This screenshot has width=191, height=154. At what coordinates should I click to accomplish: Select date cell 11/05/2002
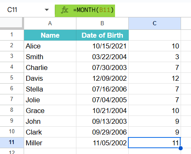click(102, 143)
